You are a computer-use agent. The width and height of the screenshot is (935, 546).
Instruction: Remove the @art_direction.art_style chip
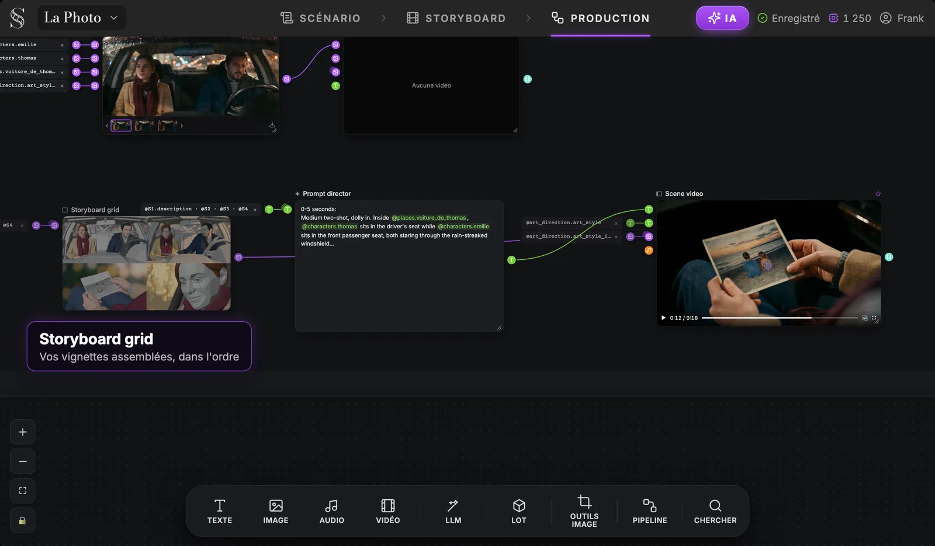point(616,223)
